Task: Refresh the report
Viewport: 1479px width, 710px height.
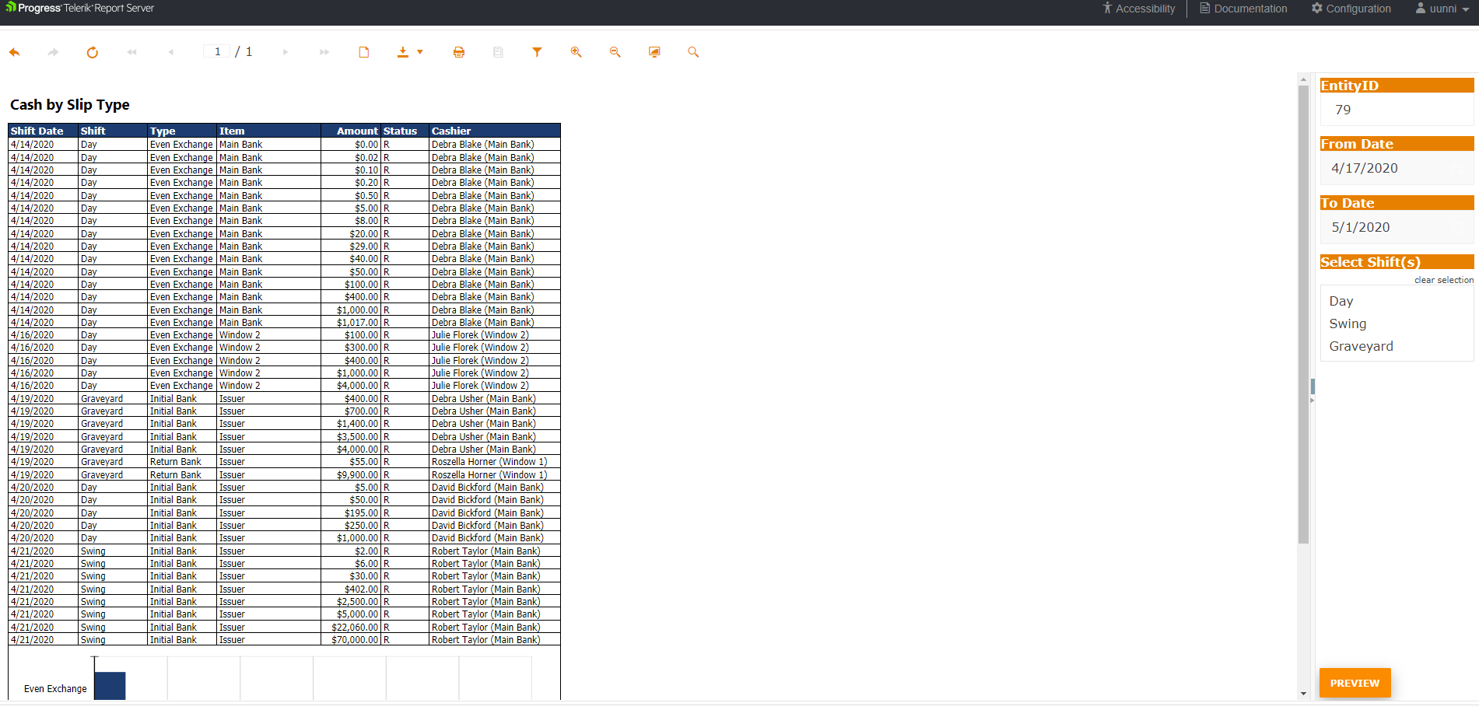Action: pyautogui.click(x=93, y=52)
